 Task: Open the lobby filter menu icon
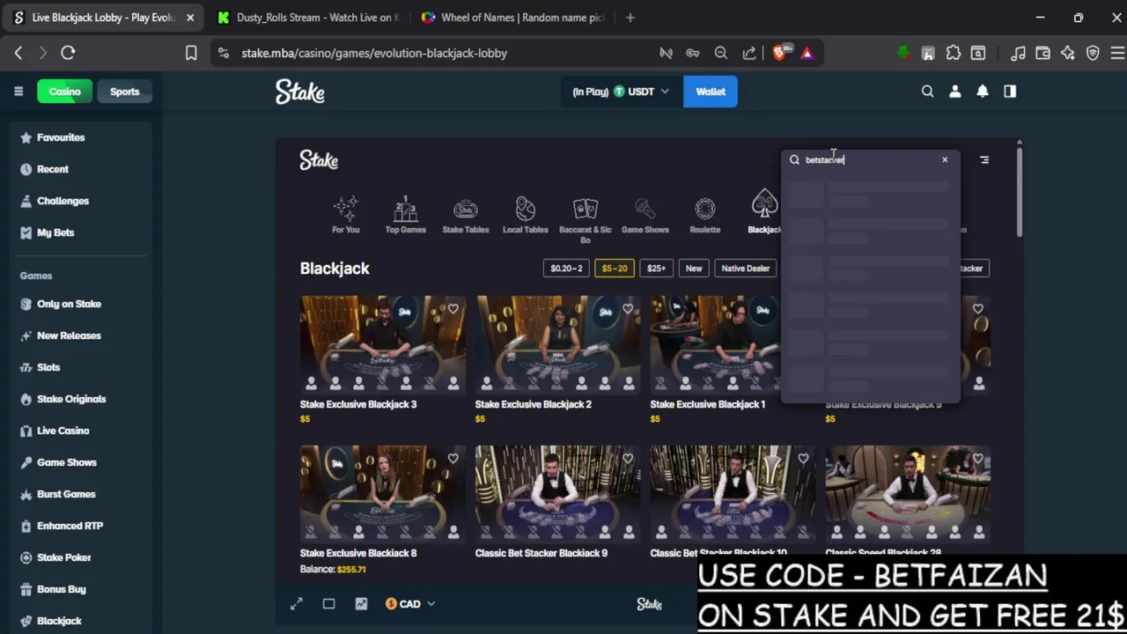(x=984, y=159)
